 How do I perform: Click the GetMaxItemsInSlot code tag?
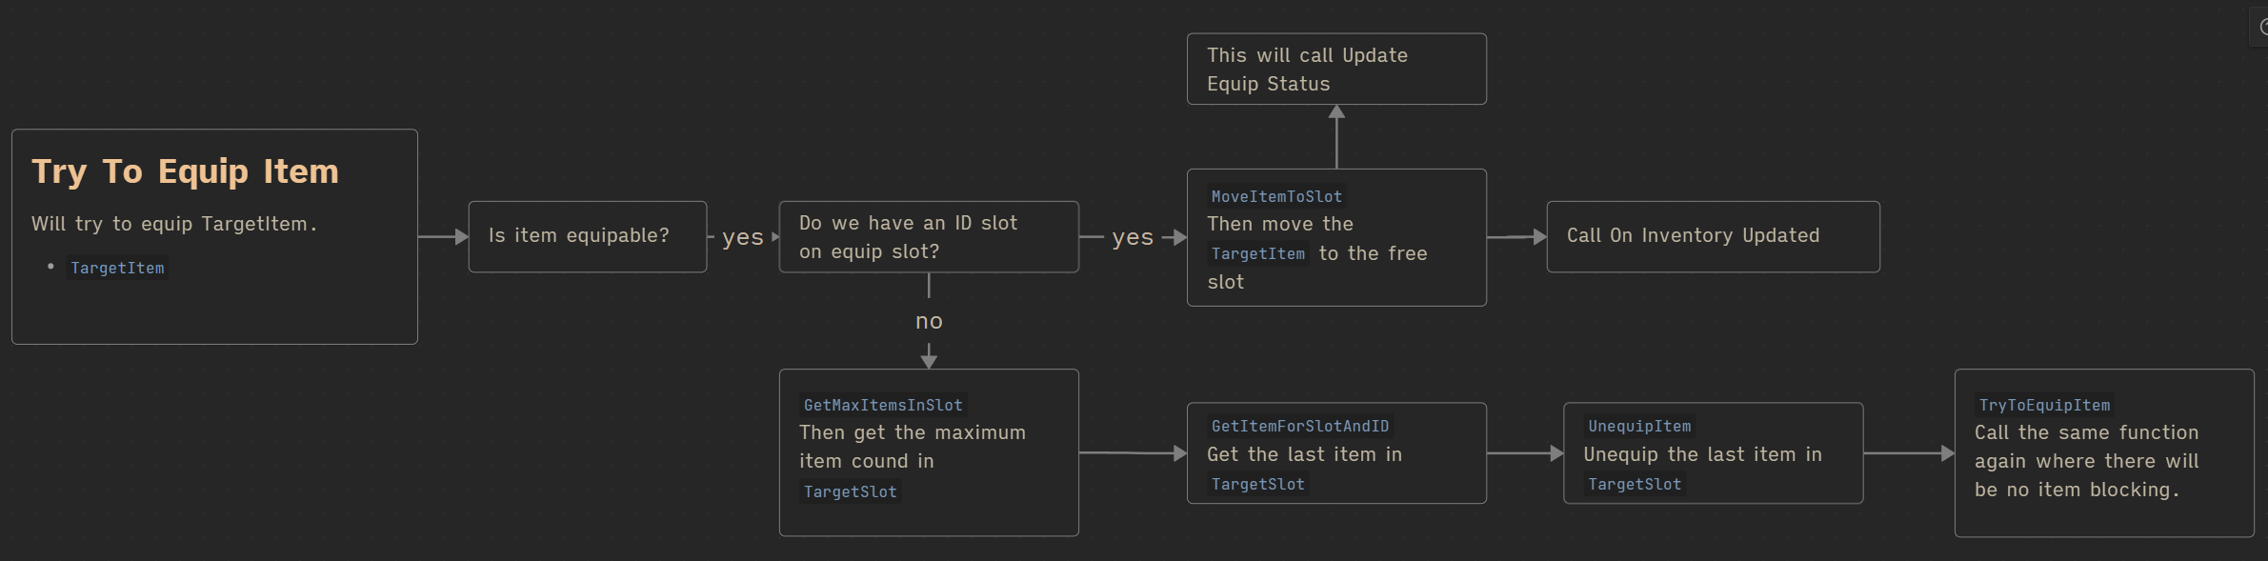883,406
